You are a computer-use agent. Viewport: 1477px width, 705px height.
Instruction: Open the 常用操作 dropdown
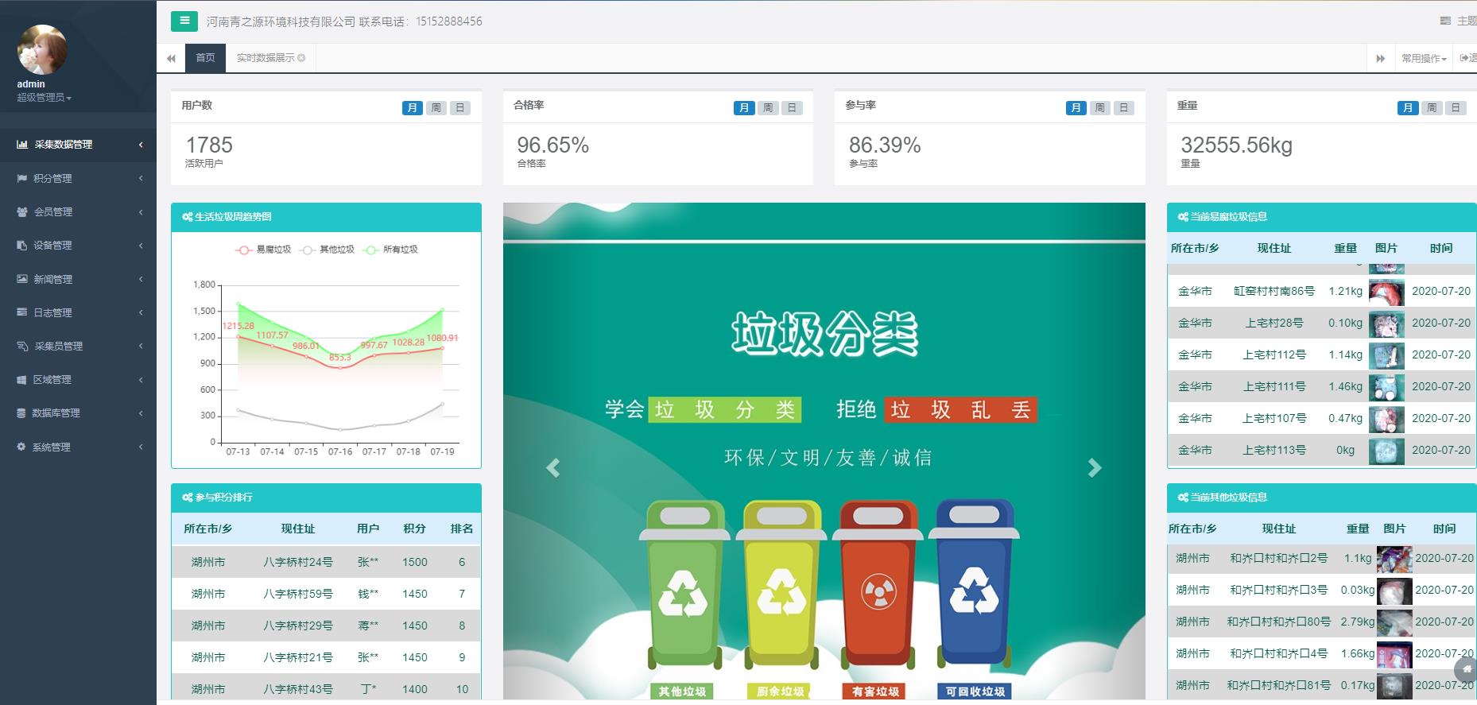coord(1424,58)
